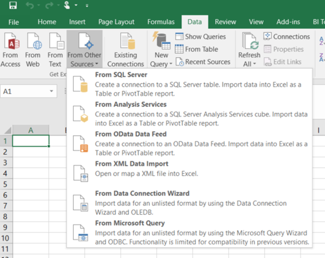The image size is (325, 258).
Task: Select row 1 header
Action: 5,141
